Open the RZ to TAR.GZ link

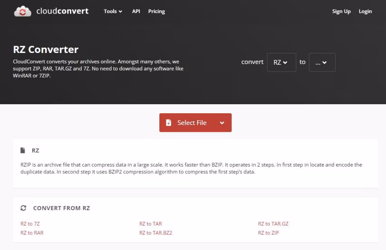coord(273,224)
